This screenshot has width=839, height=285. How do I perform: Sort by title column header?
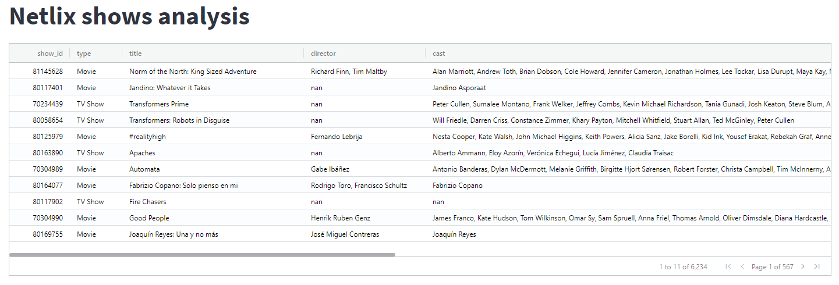coord(135,54)
